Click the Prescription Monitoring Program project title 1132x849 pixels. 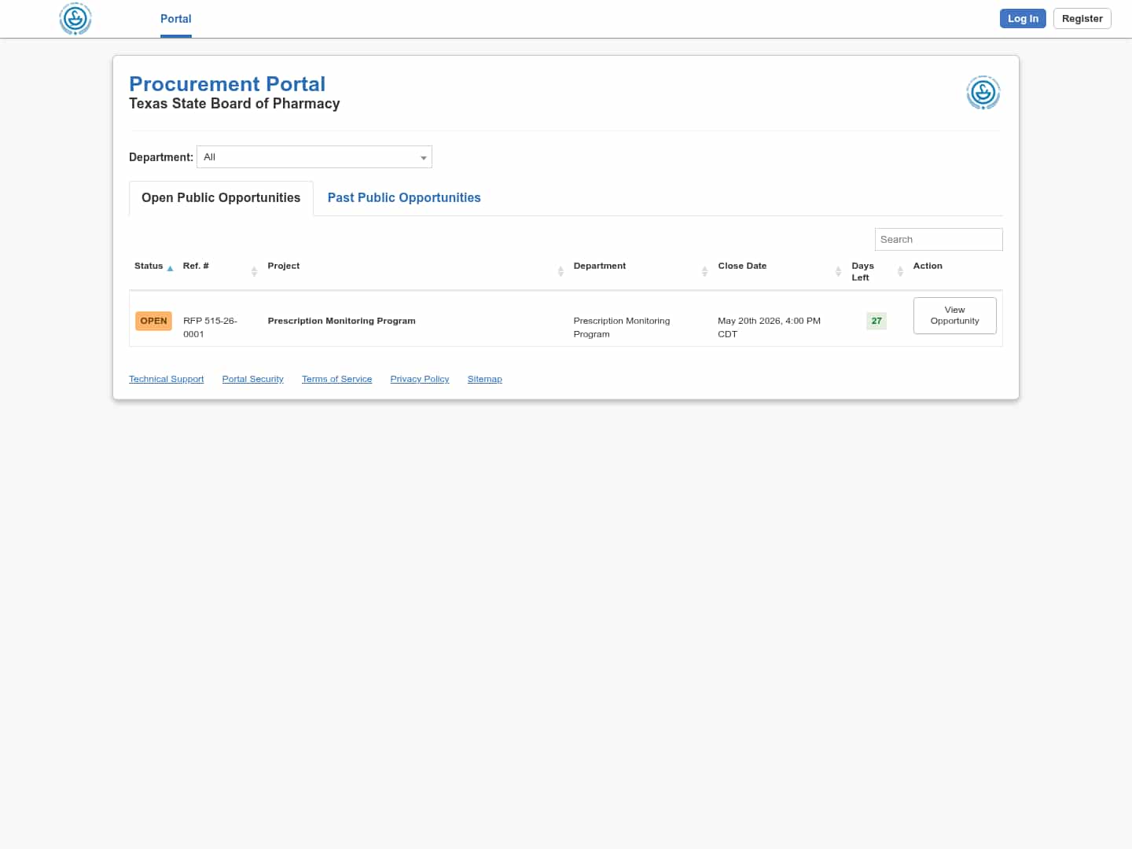point(341,321)
